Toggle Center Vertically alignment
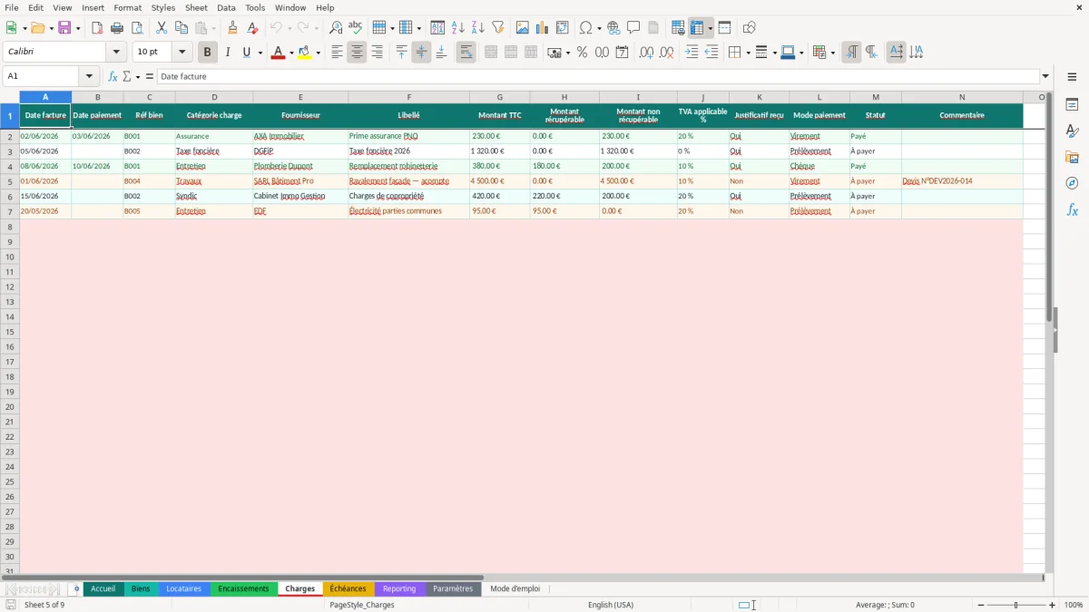Image resolution: width=1089 pixels, height=612 pixels. tap(421, 53)
